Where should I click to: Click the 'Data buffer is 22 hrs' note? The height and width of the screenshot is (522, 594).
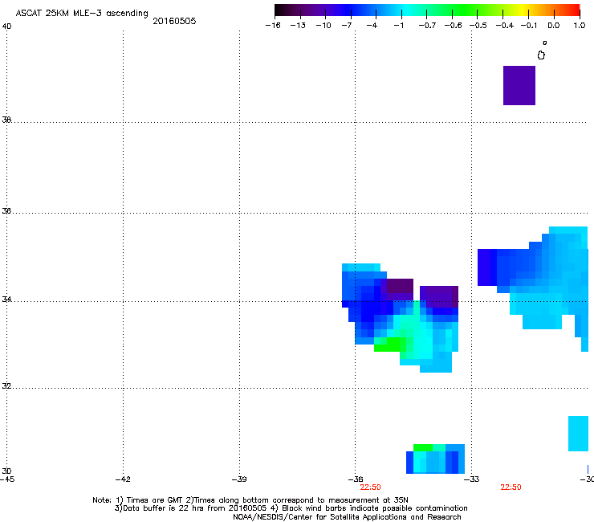point(291,508)
